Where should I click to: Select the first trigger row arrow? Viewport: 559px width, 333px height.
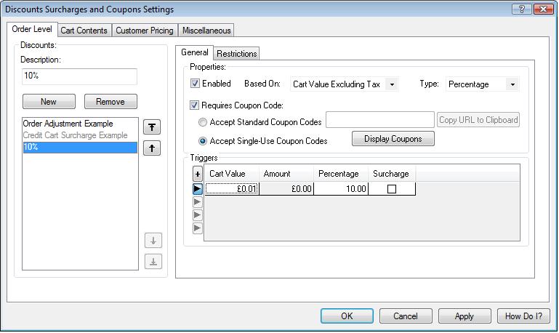click(x=198, y=189)
